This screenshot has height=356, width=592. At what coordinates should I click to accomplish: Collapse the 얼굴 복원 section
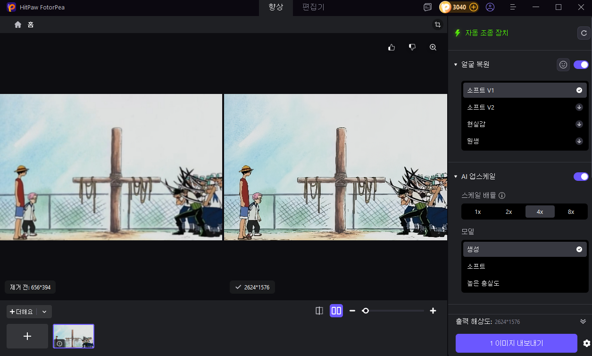456,65
